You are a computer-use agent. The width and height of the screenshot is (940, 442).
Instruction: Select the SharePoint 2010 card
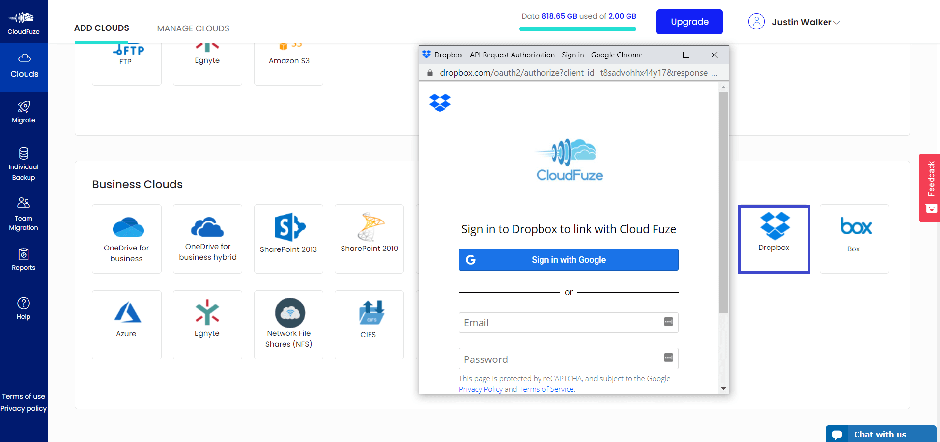click(x=369, y=239)
